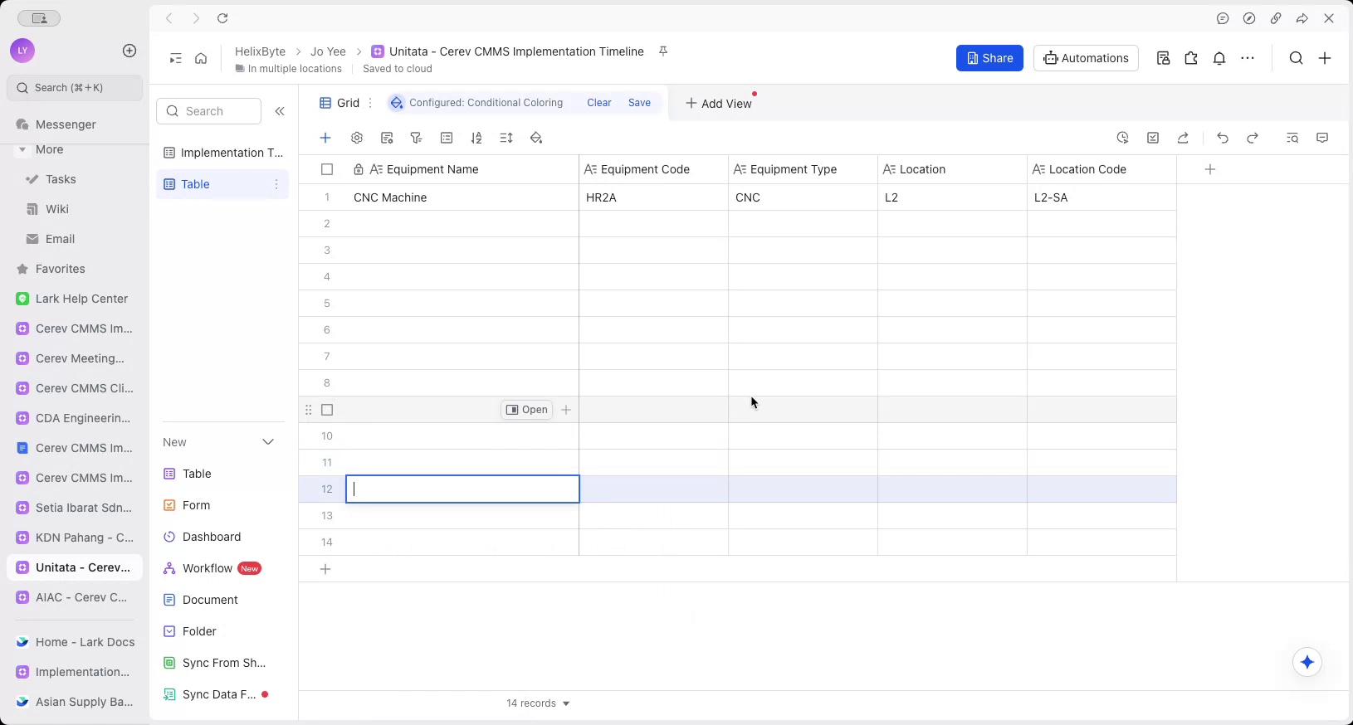
Task: Click the table list Search field
Action: [x=209, y=111]
